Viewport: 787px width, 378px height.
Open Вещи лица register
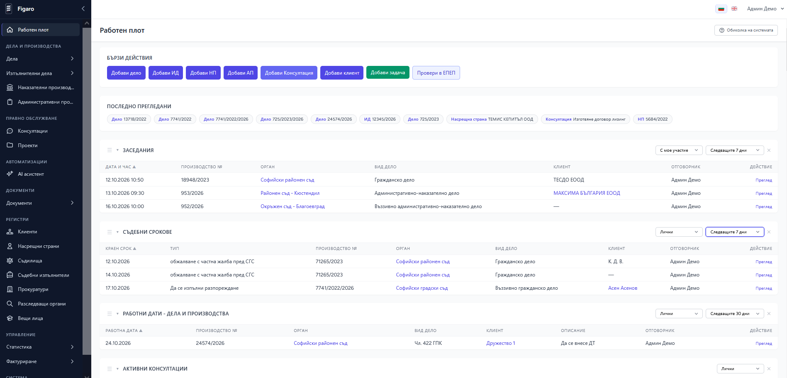41,318
